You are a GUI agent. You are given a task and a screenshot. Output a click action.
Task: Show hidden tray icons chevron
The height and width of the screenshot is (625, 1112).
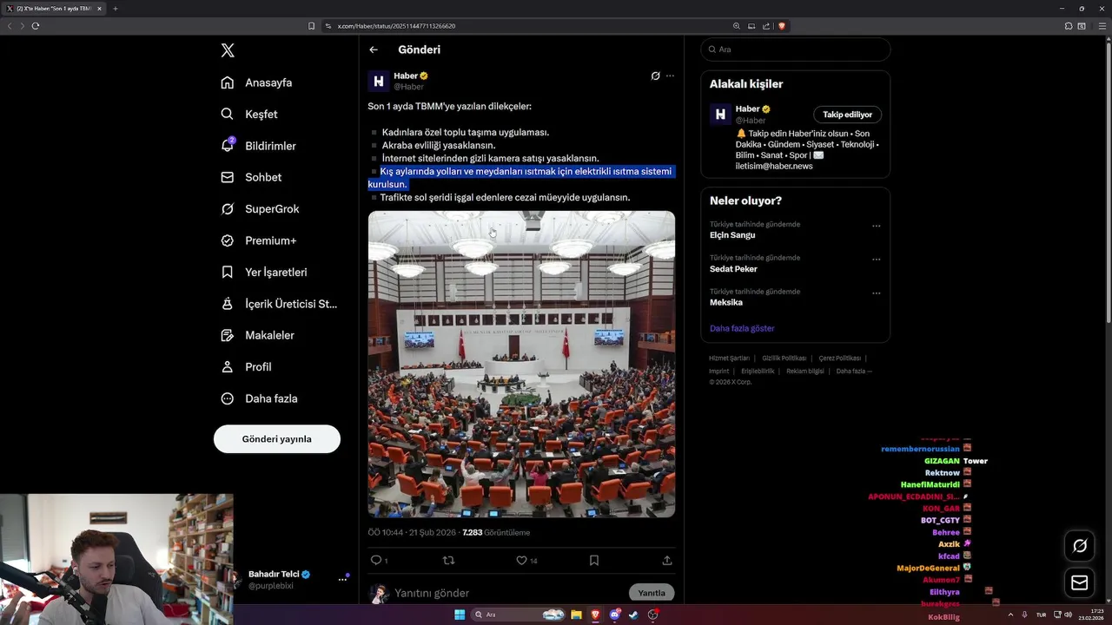tap(1011, 615)
